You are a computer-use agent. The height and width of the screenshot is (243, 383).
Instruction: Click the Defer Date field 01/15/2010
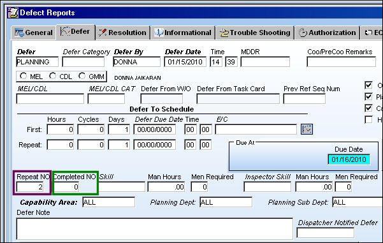pyautogui.click(x=185, y=62)
